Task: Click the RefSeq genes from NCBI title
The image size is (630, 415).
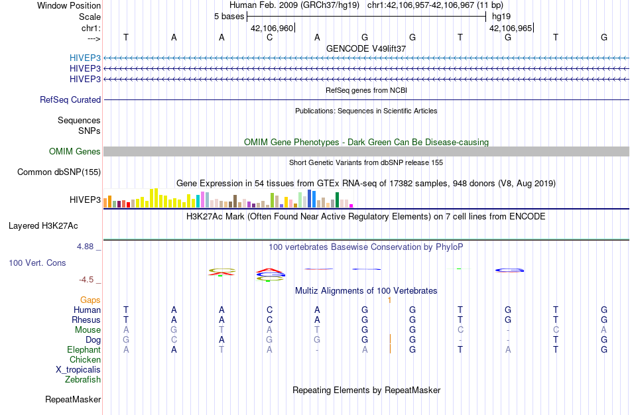Action: (x=366, y=90)
